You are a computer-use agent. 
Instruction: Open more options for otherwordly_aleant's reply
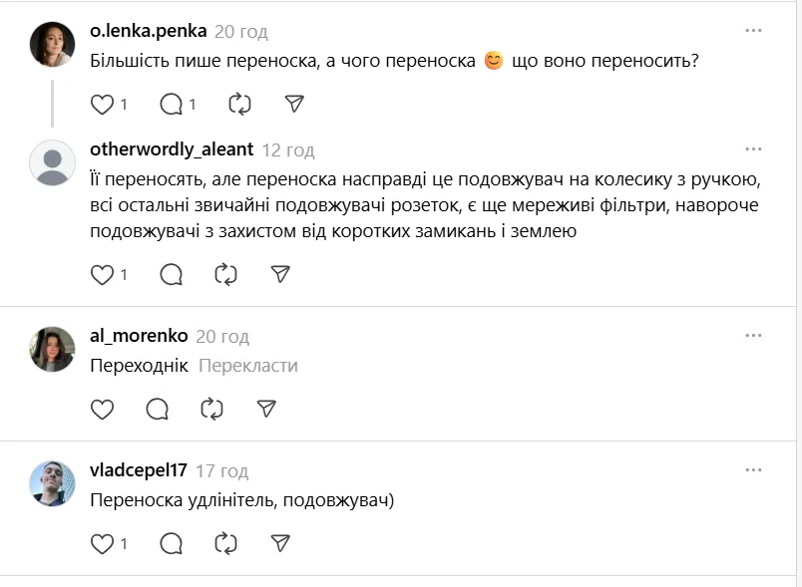[753, 149]
